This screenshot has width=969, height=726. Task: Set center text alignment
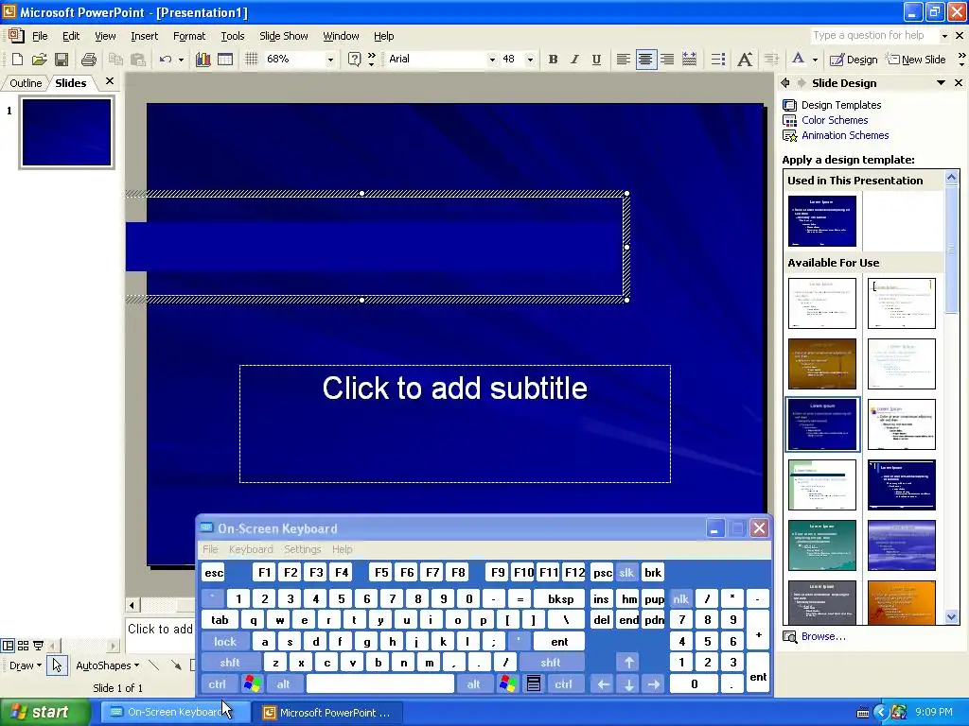point(645,60)
